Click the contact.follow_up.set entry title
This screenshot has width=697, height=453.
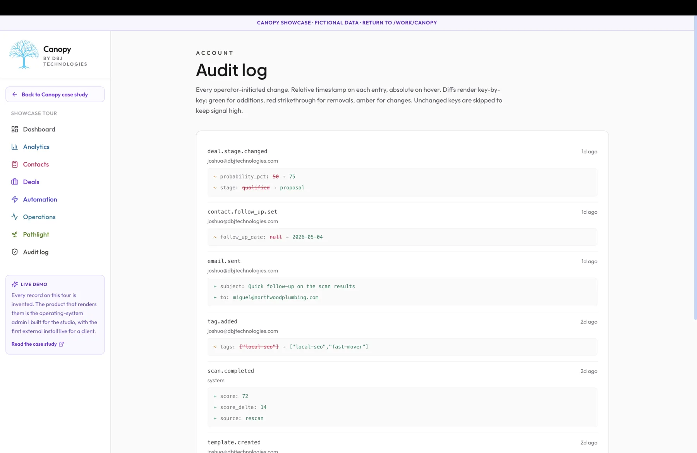[242, 212]
